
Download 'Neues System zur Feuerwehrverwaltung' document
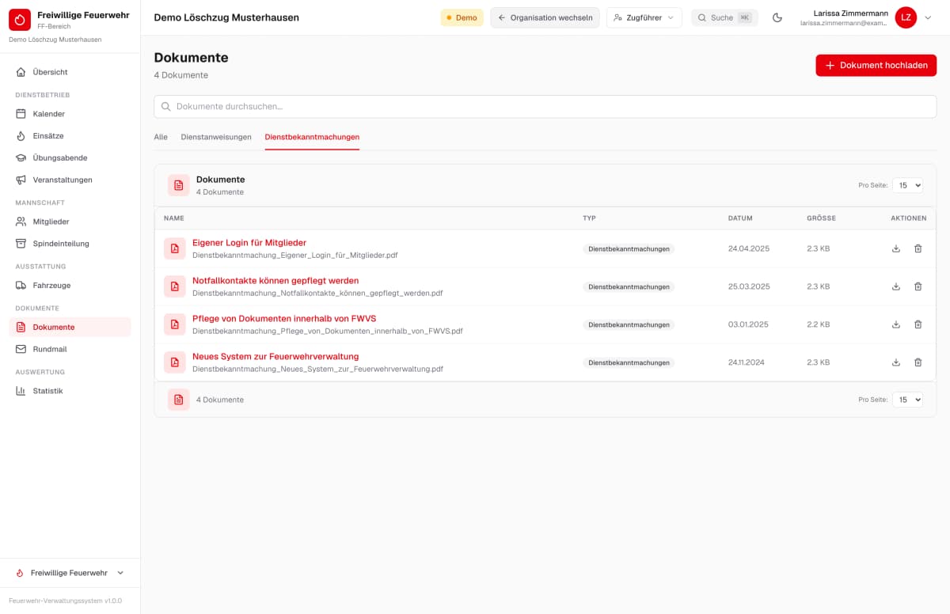pos(896,362)
